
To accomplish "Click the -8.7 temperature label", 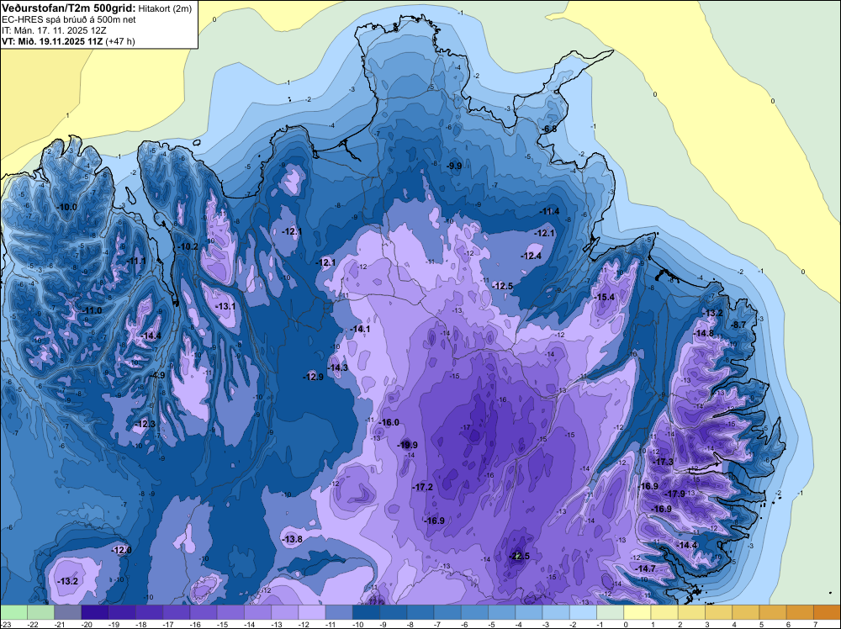I will click(738, 325).
